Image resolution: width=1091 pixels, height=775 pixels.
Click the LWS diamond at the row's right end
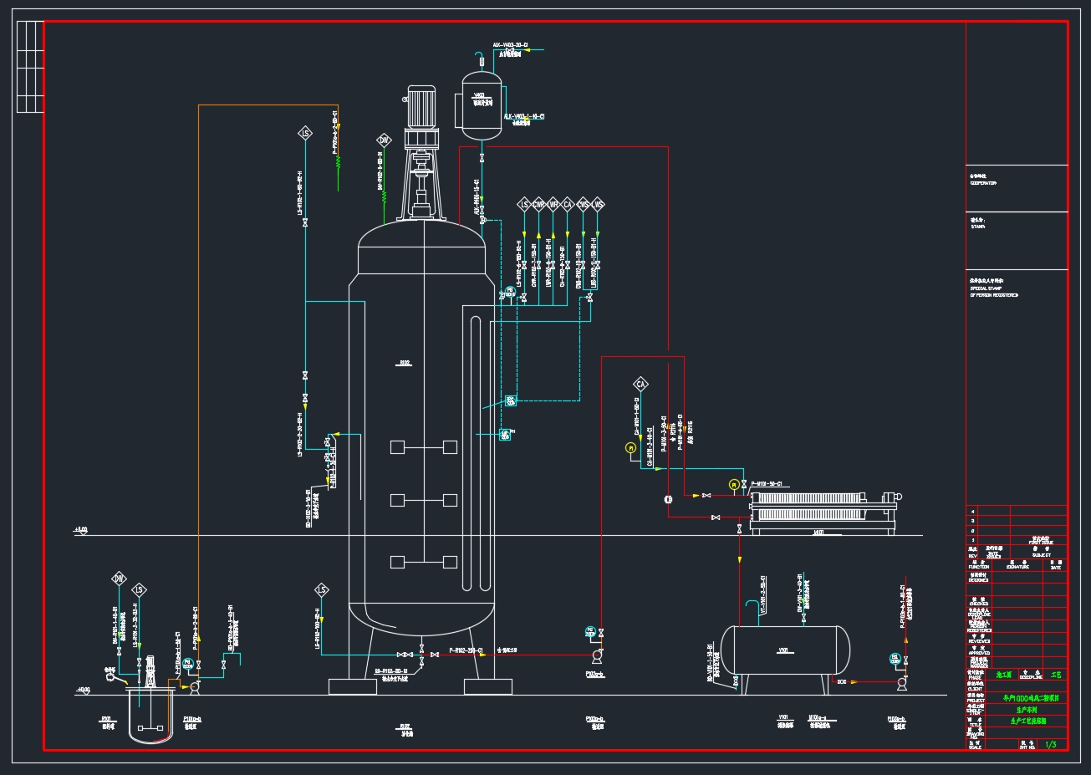pos(597,204)
